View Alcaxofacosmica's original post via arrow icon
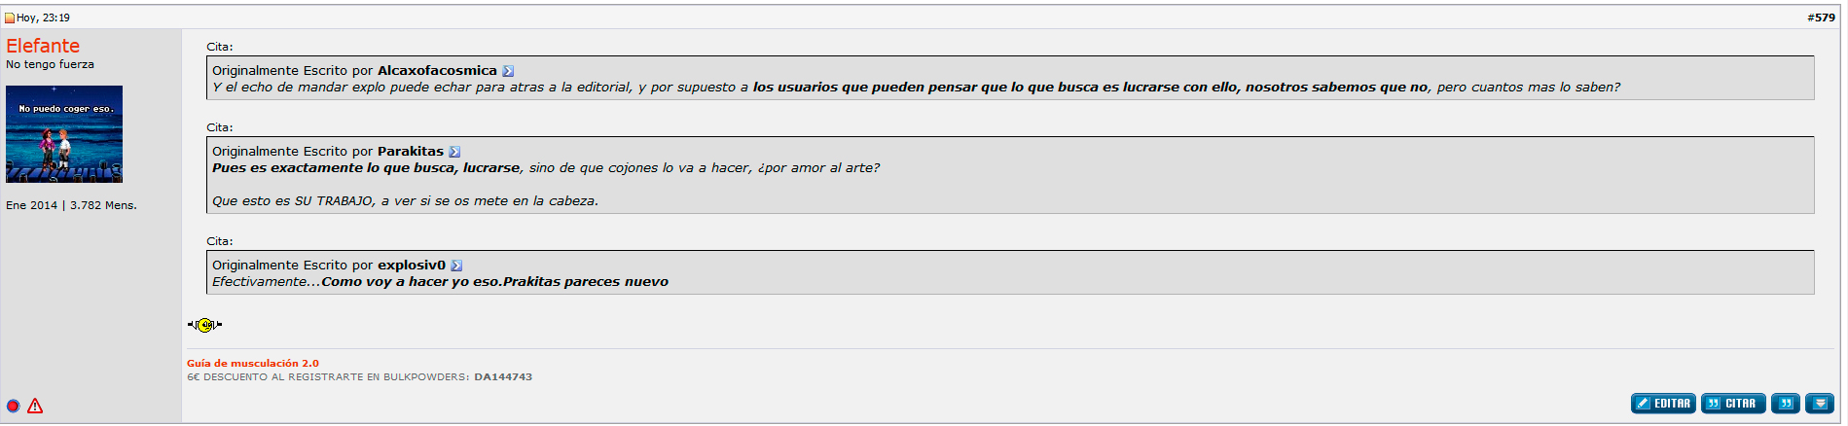1848x426 pixels. point(508,71)
